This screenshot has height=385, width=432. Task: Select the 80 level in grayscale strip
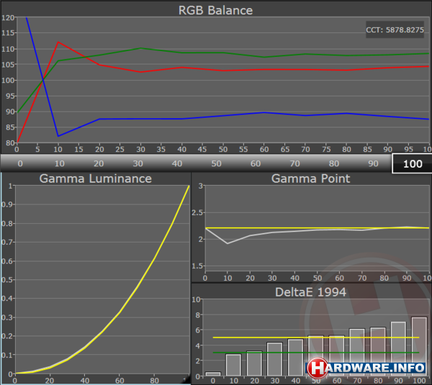[x=333, y=163]
